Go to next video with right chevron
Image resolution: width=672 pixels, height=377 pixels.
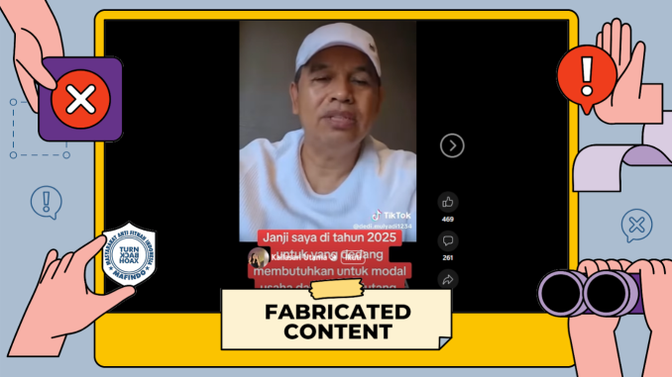pos(452,145)
